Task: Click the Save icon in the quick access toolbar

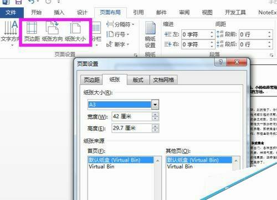Action: click(18, 2)
